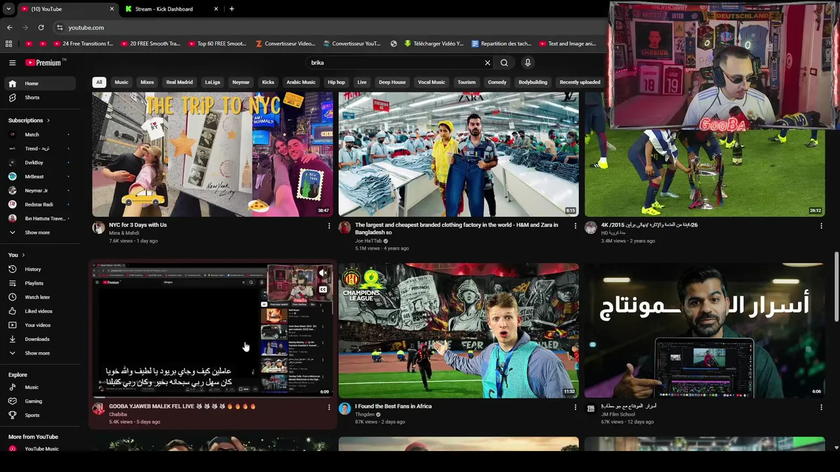Clear the search box with the X icon

[488, 63]
